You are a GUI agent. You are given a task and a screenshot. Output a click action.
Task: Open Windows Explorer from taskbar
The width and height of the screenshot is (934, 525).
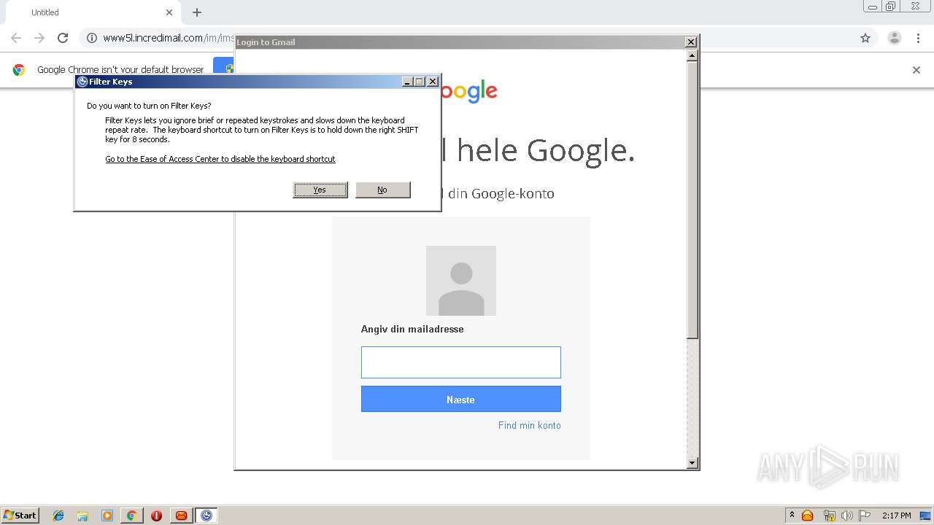[x=82, y=516]
